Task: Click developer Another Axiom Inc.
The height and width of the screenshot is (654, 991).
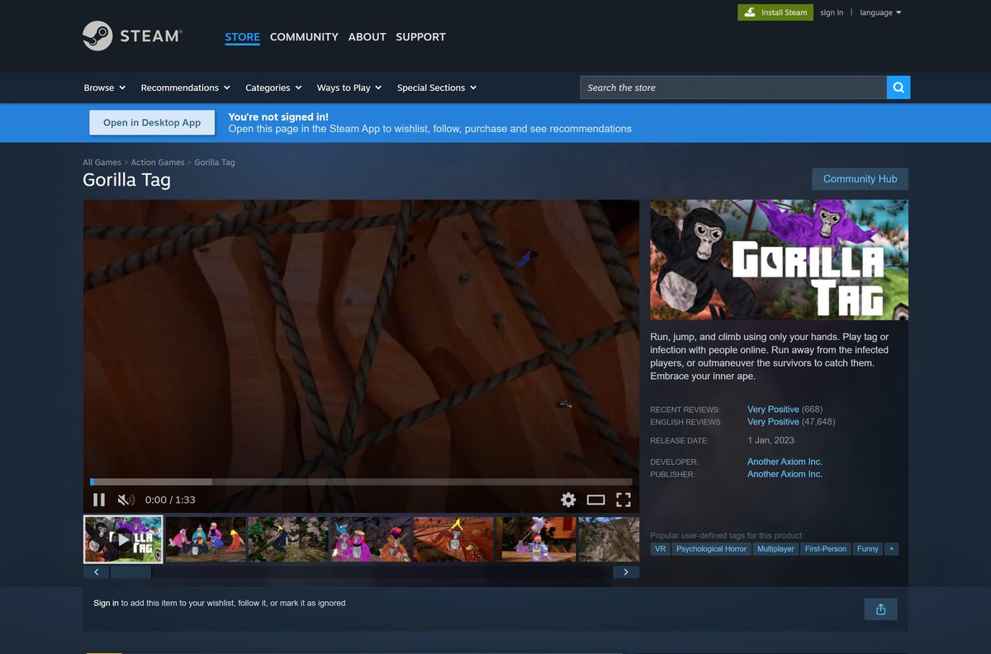Action: (785, 462)
